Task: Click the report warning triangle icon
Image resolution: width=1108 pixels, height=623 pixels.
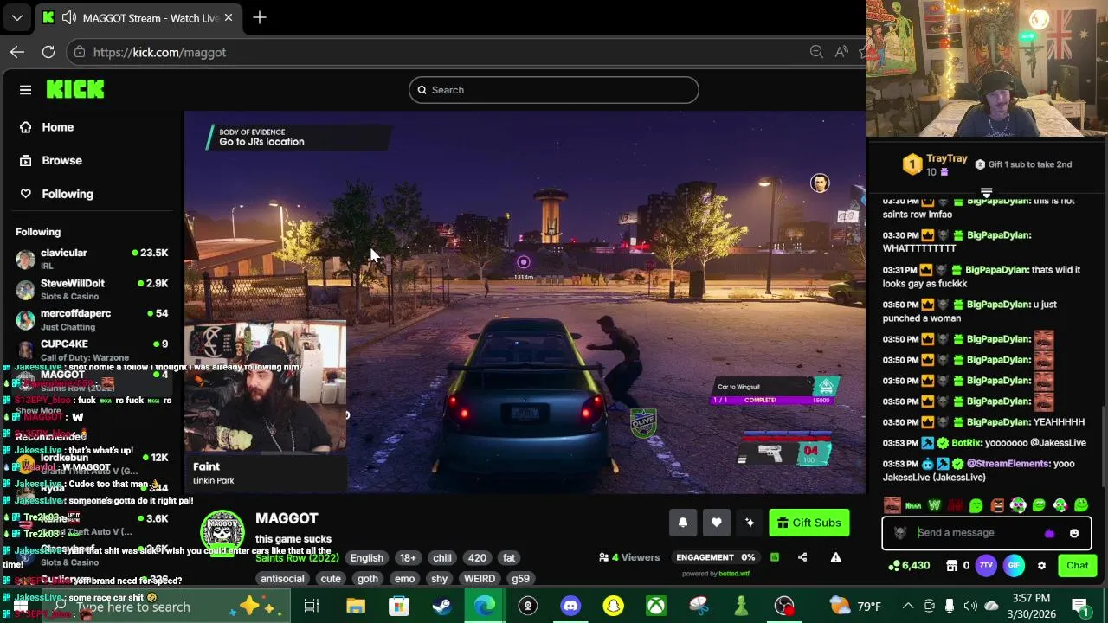Action: (x=835, y=557)
